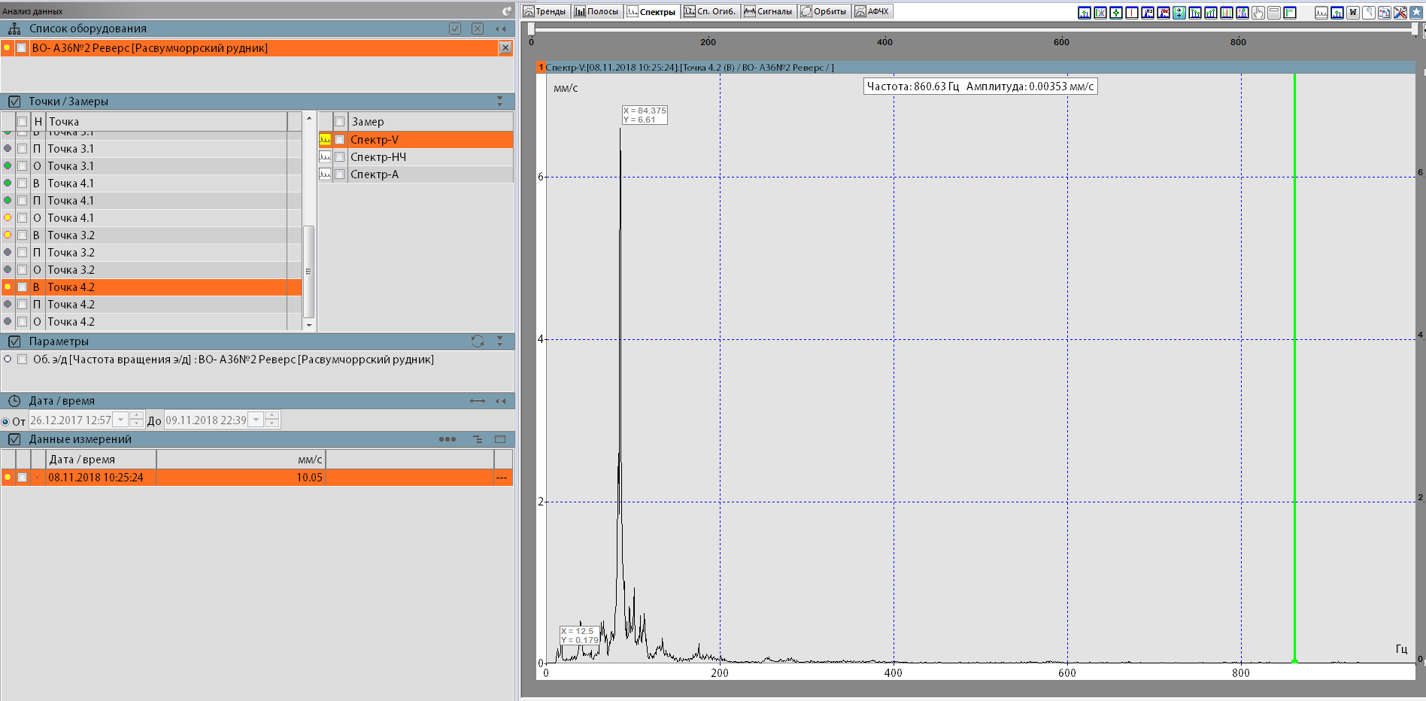Click the clear all markers icon
Image resolution: width=1426 pixels, height=701 pixels.
[x=1100, y=13]
